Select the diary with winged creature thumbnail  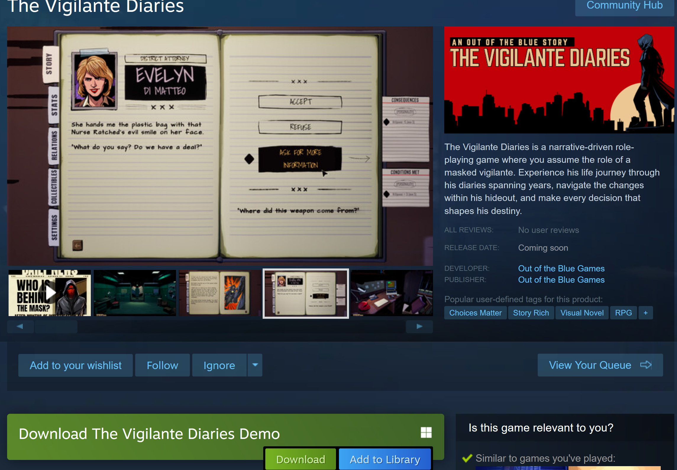[220, 293]
